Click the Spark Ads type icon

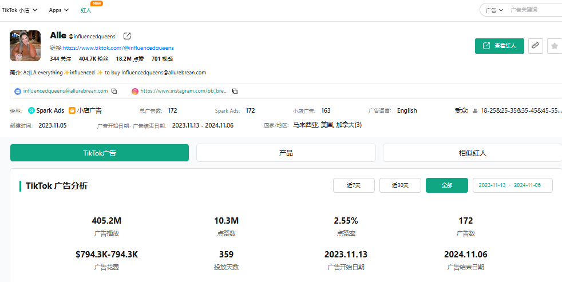coord(31,110)
